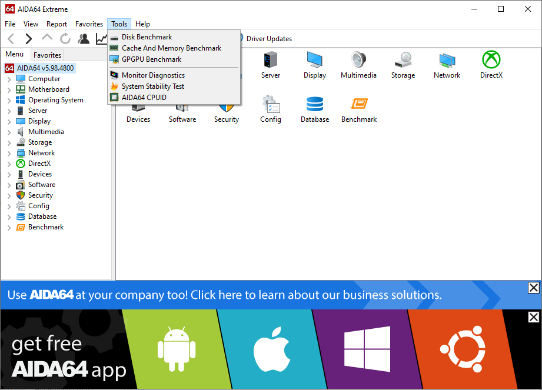The height and width of the screenshot is (390, 542).
Task: Switch to the Favorites tab in the sidebar
Action: [x=47, y=55]
